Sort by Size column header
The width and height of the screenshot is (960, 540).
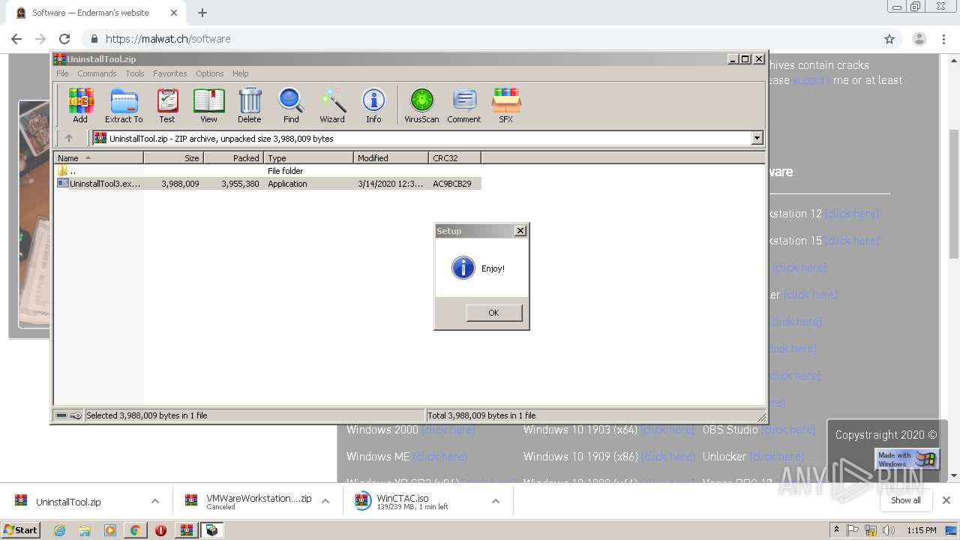tap(173, 157)
